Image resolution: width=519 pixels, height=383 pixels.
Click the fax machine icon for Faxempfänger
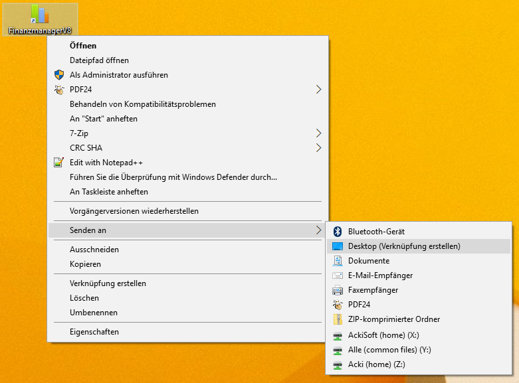click(x=338, y=290)
